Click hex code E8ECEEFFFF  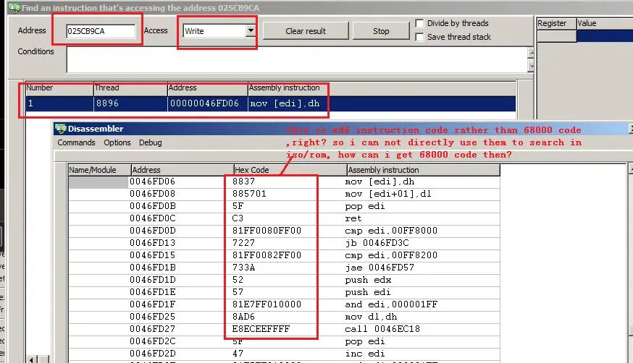(261, 329)
